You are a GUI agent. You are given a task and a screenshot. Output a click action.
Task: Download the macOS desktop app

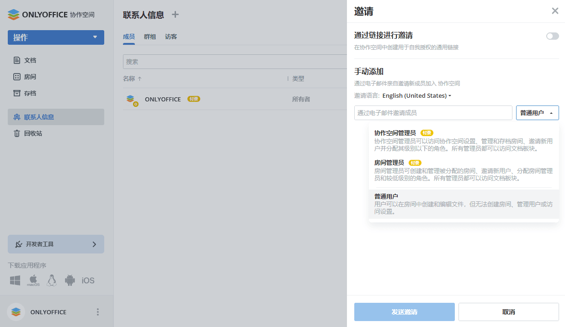33,280
